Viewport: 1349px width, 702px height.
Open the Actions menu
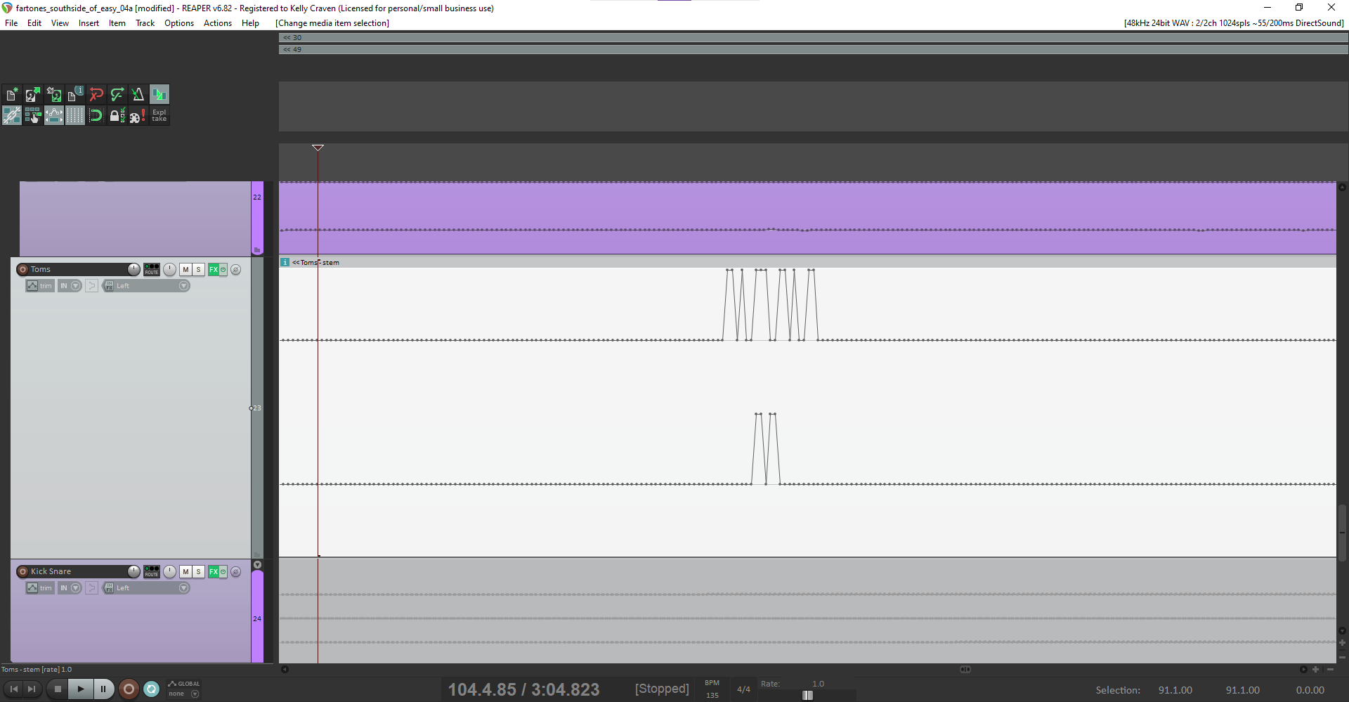pyautogui.click(x=217, y=23)
